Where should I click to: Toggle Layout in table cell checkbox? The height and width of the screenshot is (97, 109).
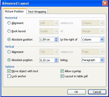(x=62, y=76)
